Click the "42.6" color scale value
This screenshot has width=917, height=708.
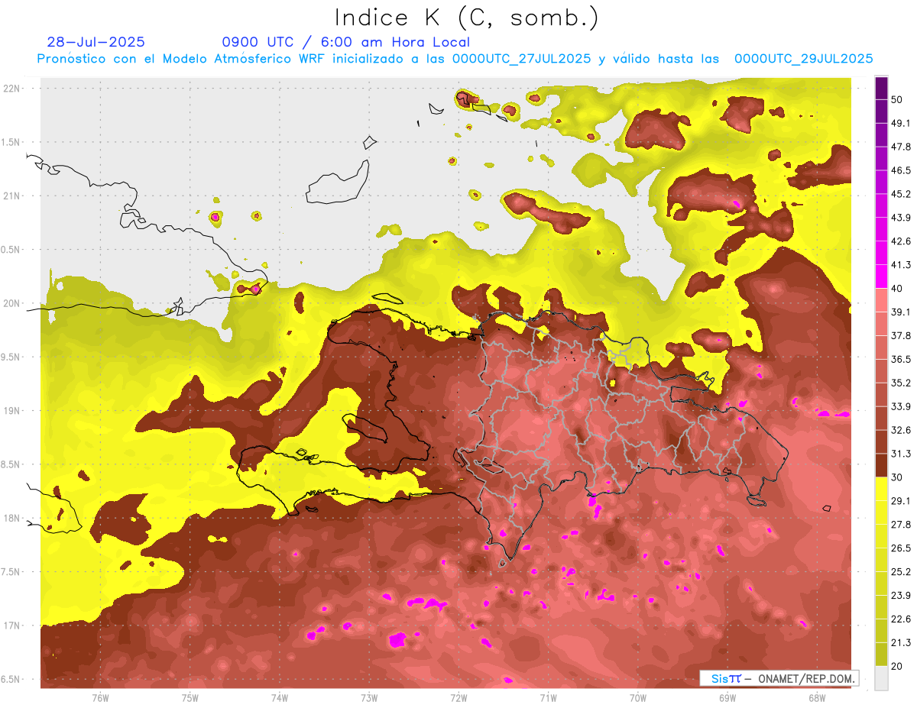coord(901,241)
